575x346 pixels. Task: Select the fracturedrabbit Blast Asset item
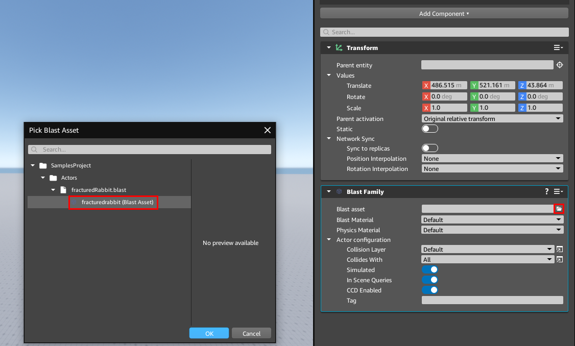pyautogui.click(x=113, y=202)
